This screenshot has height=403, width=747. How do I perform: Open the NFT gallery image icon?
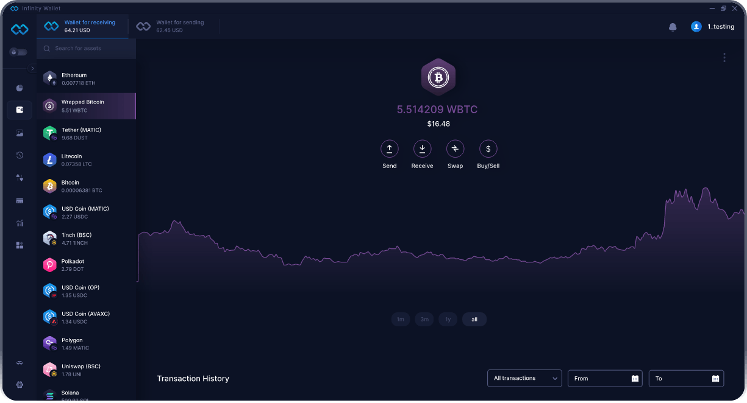[x=20, y=133]
